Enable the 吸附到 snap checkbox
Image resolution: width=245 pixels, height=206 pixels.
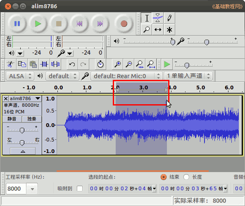click(80, 189)
